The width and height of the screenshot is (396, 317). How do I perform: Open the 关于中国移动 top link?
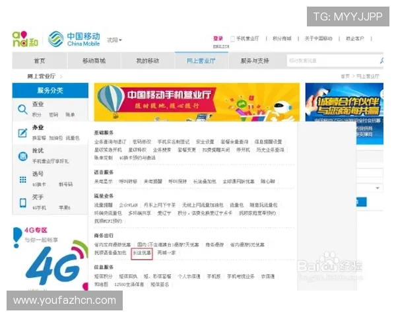point(318,38)
